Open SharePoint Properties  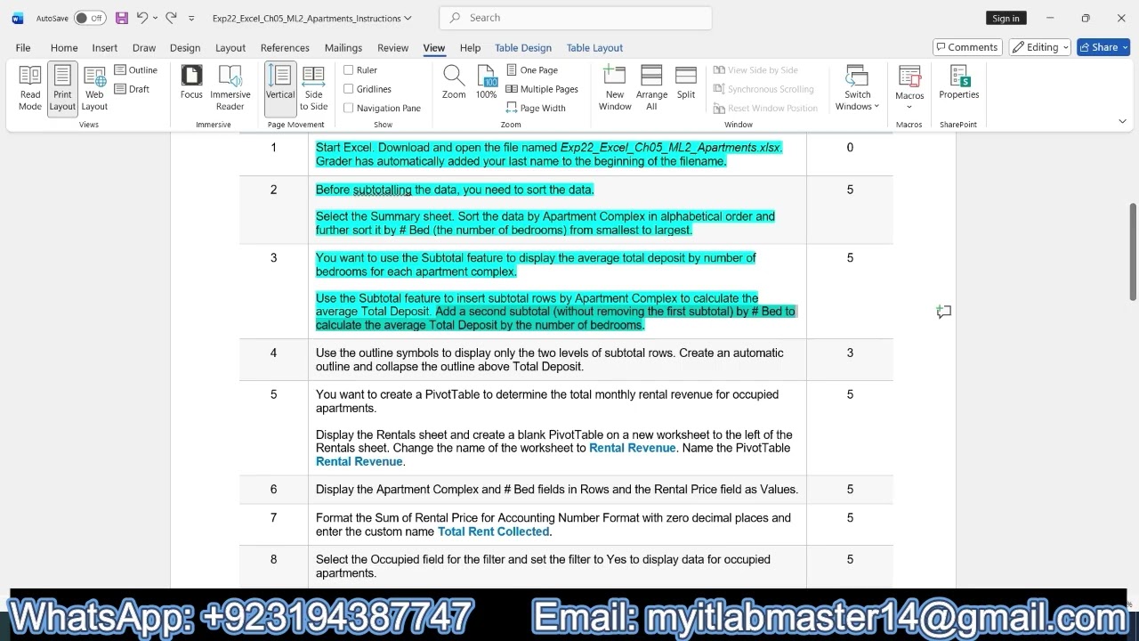[959, 82]
